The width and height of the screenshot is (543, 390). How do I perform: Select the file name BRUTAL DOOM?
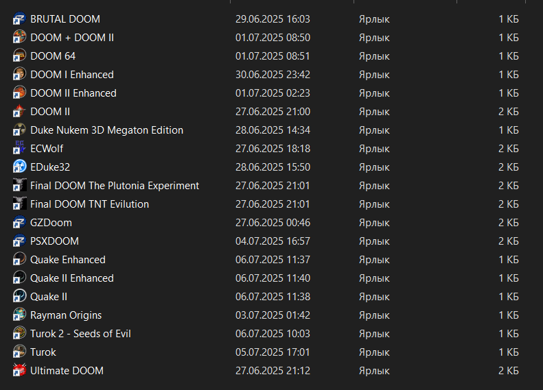(65, 19)
